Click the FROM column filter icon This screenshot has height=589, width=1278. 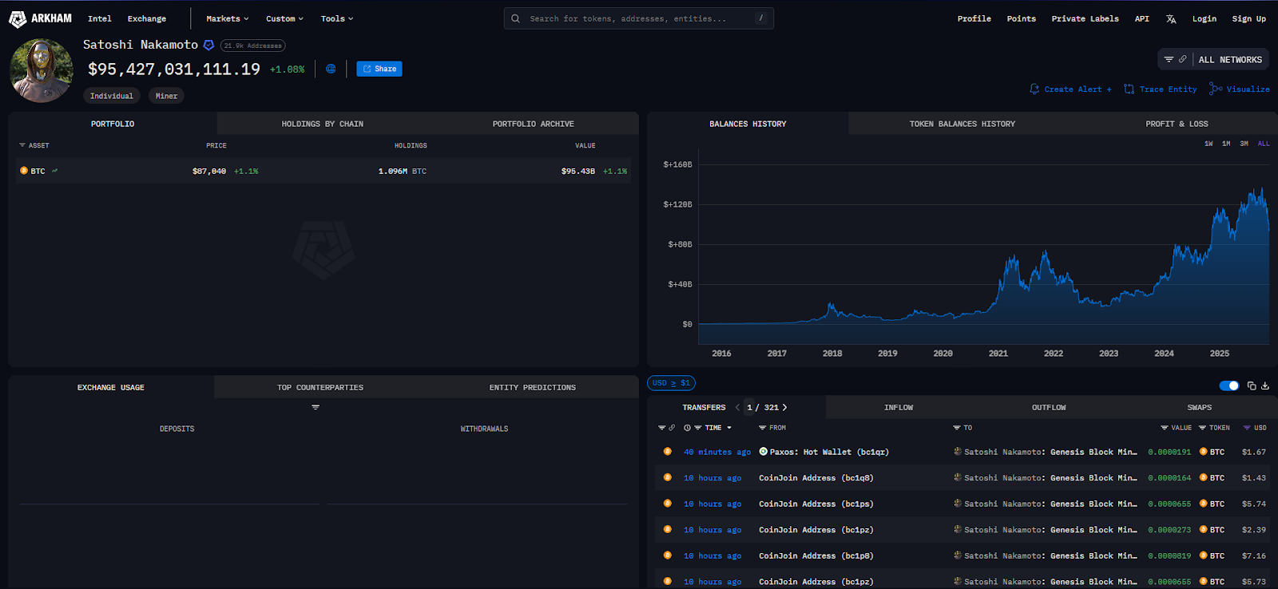coord(762,428)
